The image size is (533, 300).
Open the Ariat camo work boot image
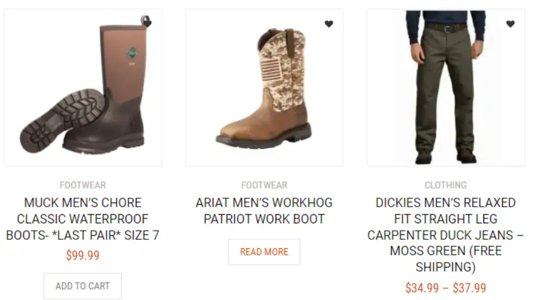tap(264, 88)
